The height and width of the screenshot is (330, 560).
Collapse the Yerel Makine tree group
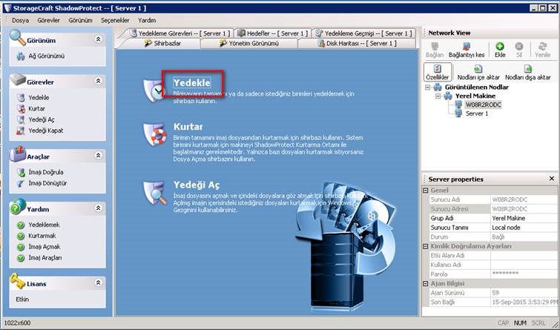(438, 96)
